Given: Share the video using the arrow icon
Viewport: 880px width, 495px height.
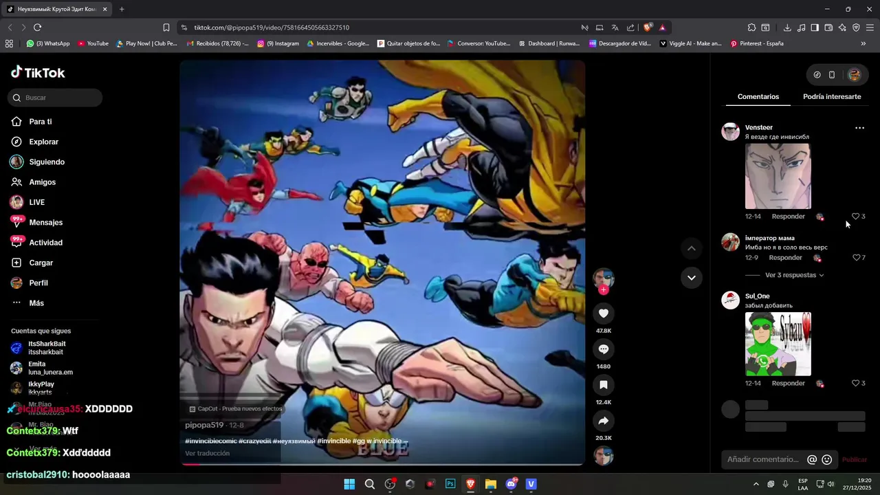Looking at the screenshot, I should tap(603, 421).
